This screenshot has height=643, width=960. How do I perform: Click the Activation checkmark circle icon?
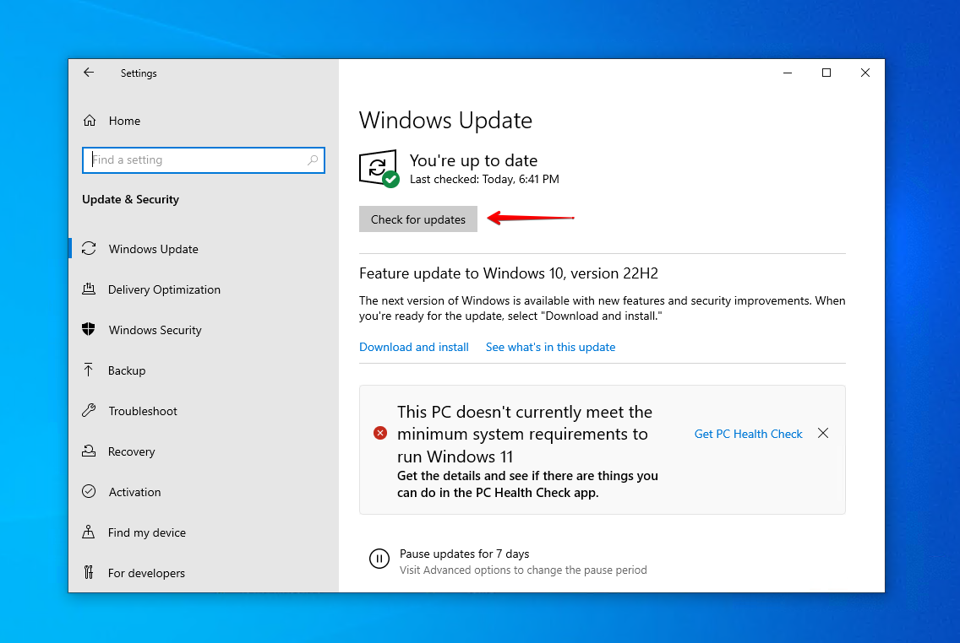89,491
